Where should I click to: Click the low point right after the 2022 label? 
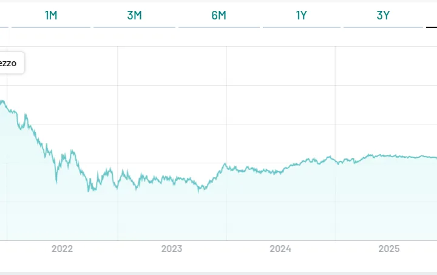(89, 191)
